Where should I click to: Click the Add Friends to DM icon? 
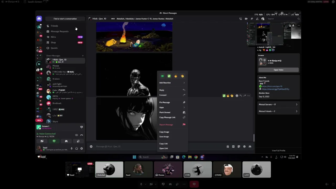click(x=257, y=19)
